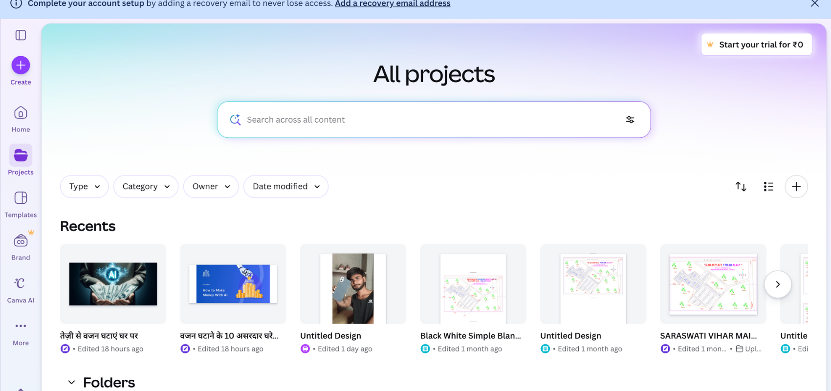This screenshot has width=831, height=391.
Task: Expand the Owner filter dropdown
Action: click(211, 187)
